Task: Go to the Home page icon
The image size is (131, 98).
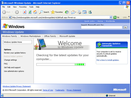Action: point(35,12)
